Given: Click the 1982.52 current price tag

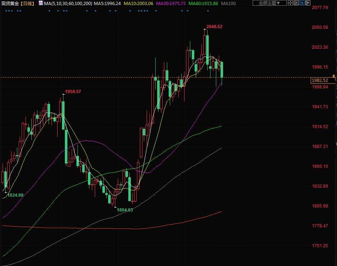Looking at the screenshot, I should (320, 80).
